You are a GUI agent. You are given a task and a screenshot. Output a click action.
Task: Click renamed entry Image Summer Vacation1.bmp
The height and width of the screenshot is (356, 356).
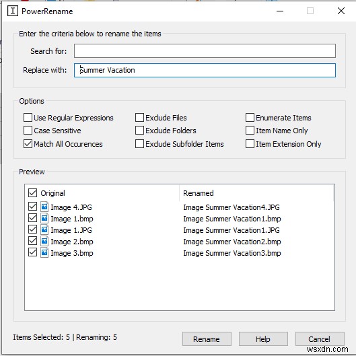[232, 219]
